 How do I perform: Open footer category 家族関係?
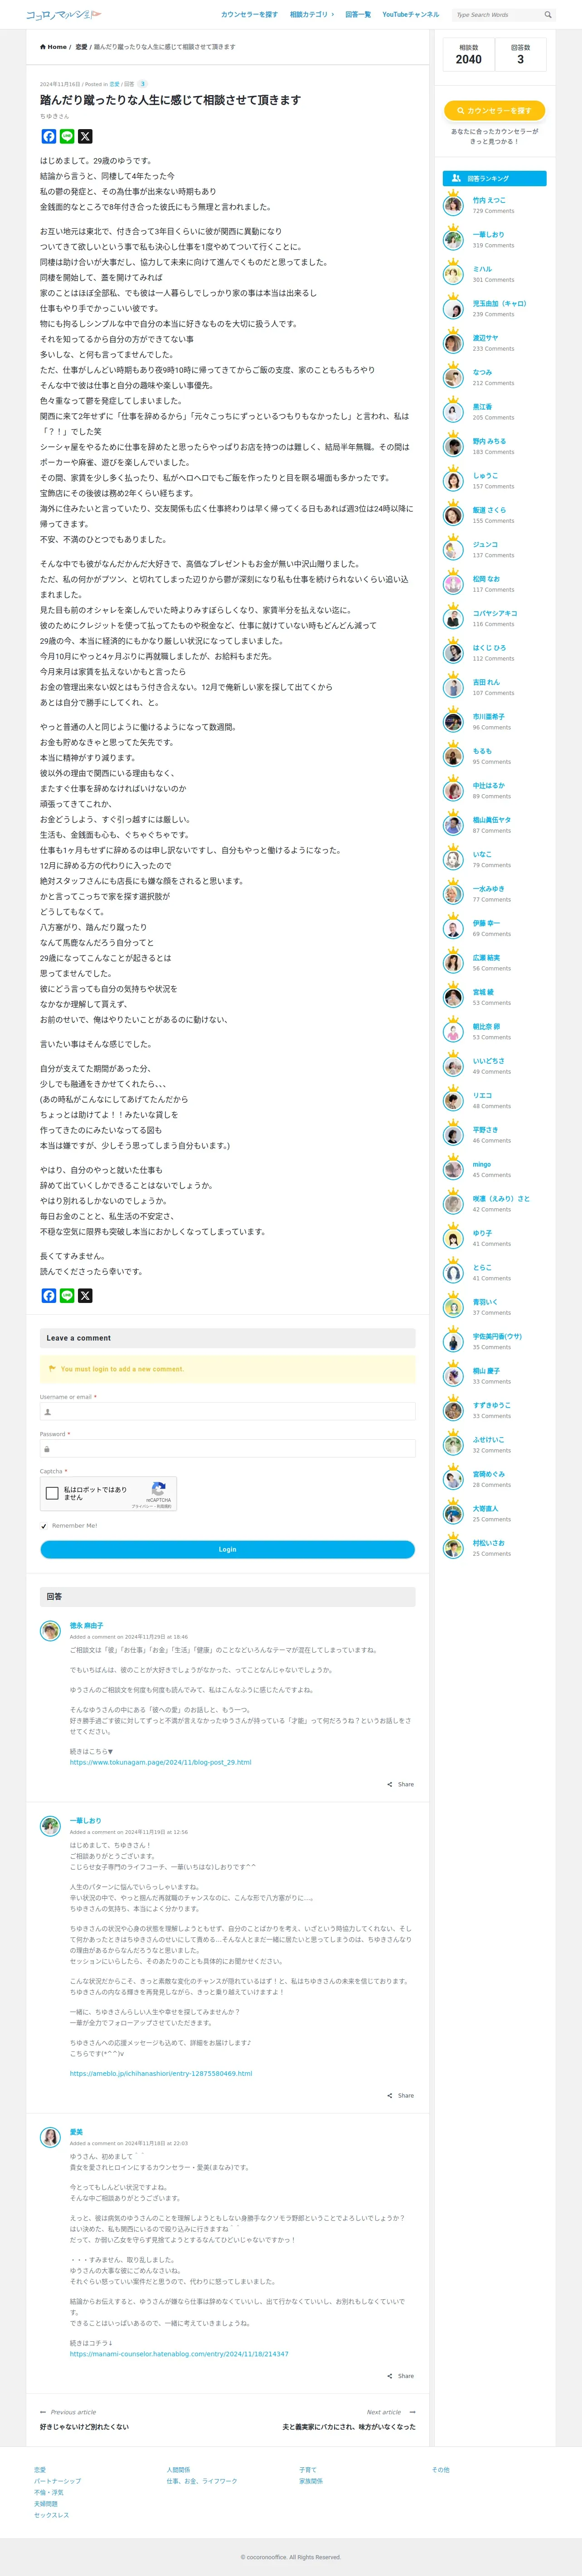pos(311,2480)
